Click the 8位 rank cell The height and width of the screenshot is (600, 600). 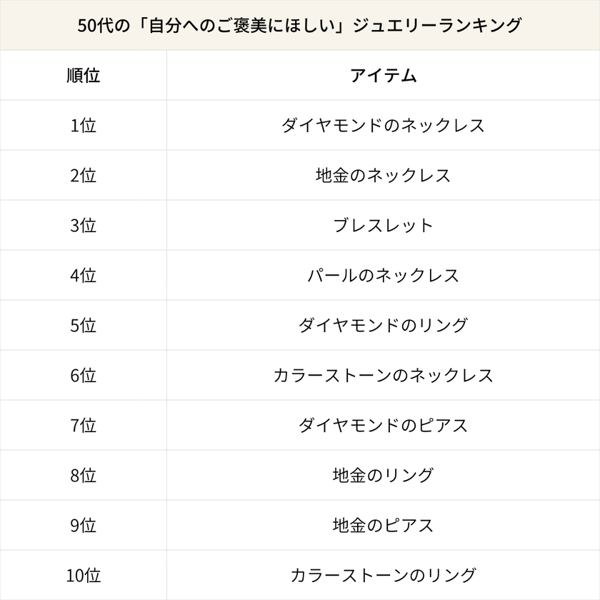83,476
